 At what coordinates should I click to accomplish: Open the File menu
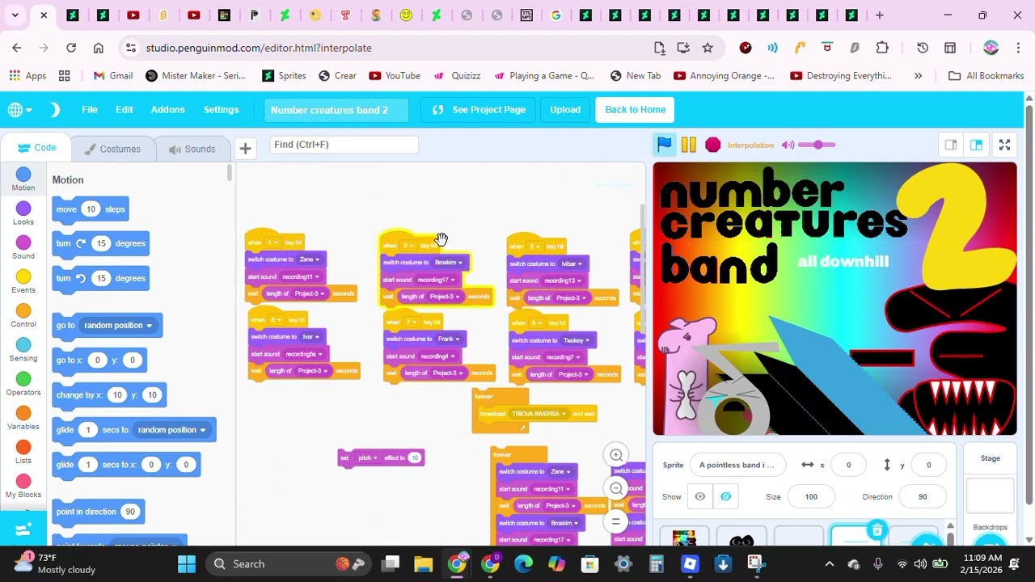coord(90,109)
